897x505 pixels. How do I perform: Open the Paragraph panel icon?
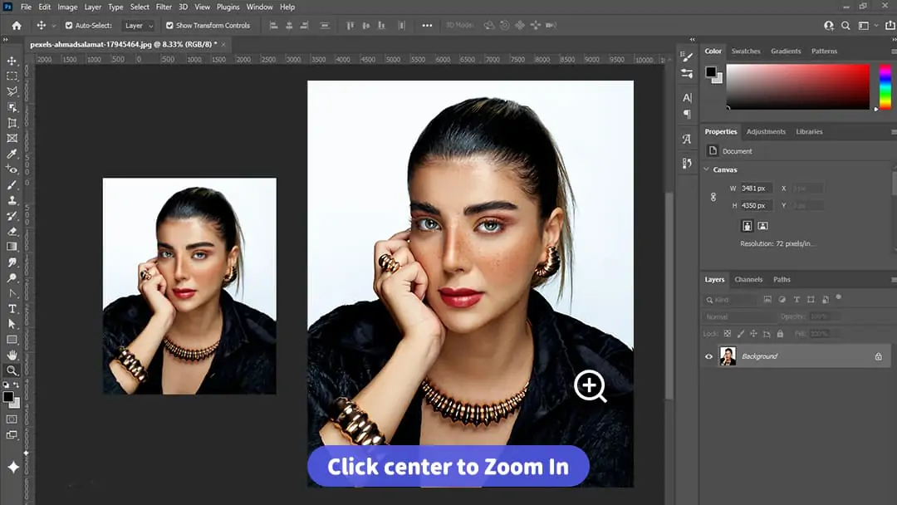coord(687,115)
